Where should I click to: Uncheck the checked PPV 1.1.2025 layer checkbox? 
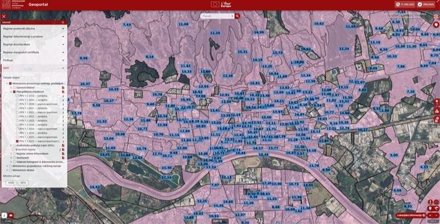click(17, 141)
